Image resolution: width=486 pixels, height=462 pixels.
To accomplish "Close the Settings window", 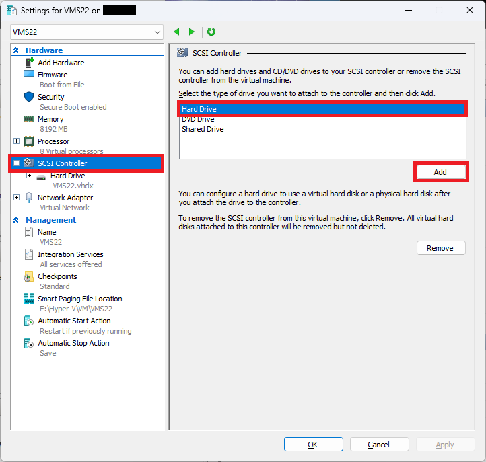I will (x=470, y=10).
